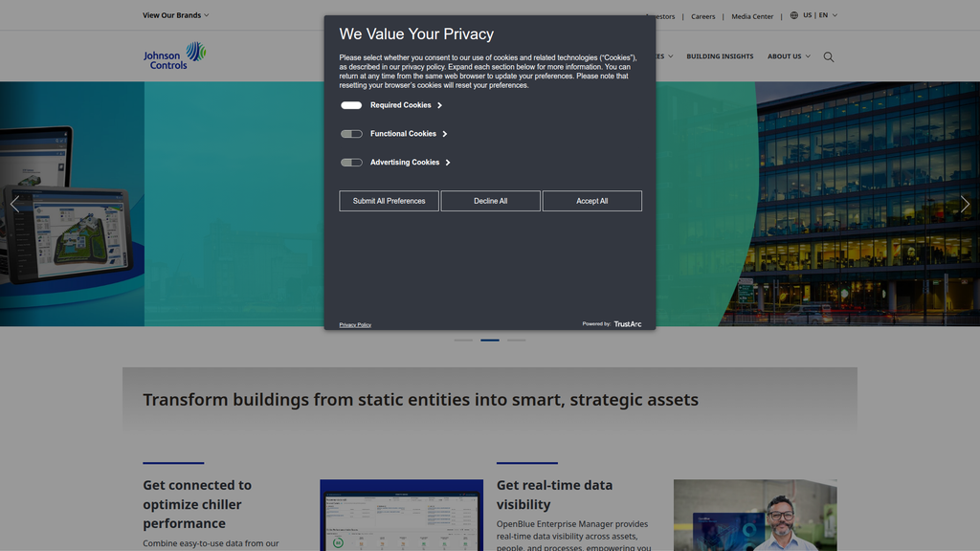Click the Johnson Controls logo
Image resolution: width=980 pixels, height=551 pixels.
[x=175, y=55]
